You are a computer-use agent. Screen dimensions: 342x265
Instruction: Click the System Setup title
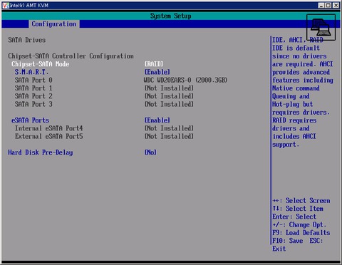(170, 16)
